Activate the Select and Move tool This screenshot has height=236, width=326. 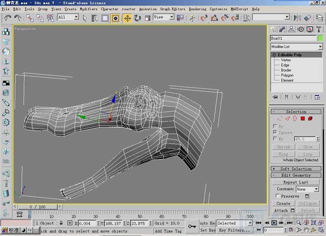pos(127,18)
